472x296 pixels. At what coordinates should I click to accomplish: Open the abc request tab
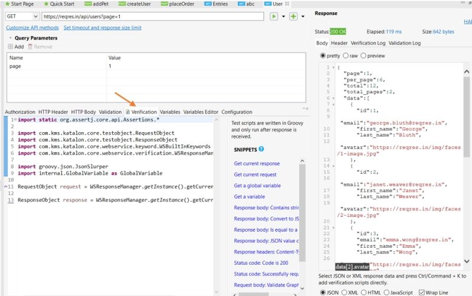click(246, 4)
